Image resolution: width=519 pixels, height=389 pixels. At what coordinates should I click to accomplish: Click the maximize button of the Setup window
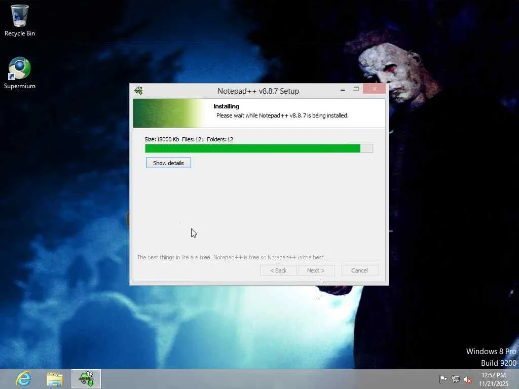(x=356, y=89)
